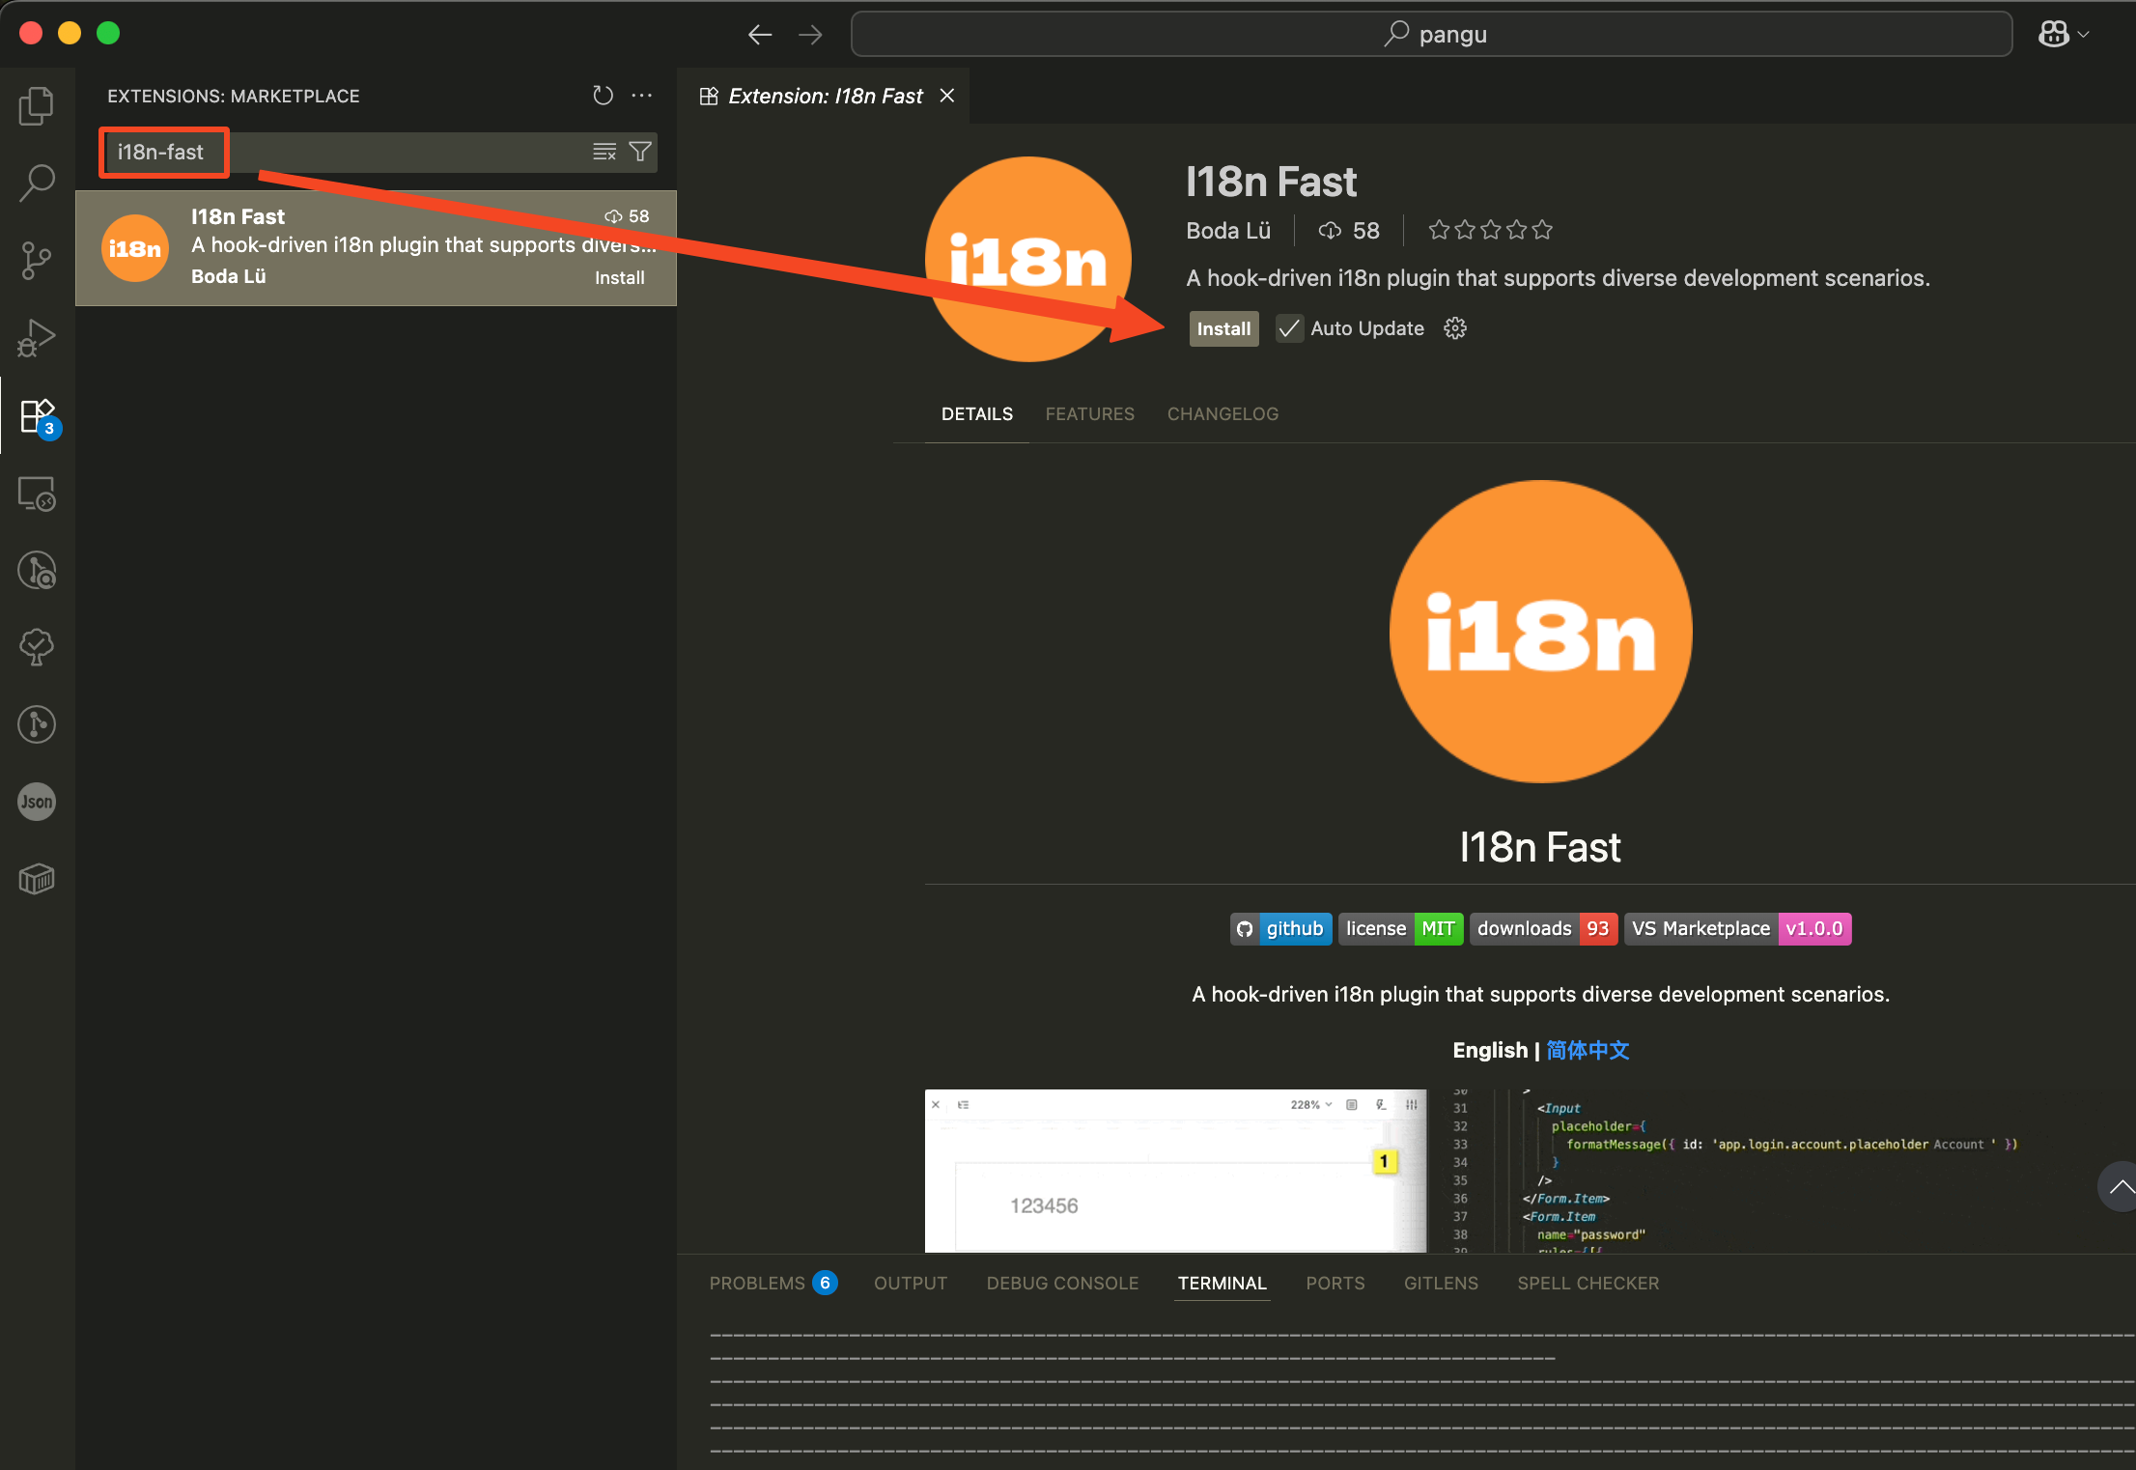
Task: Open the Search view
Action: click(x=37, y=183)
